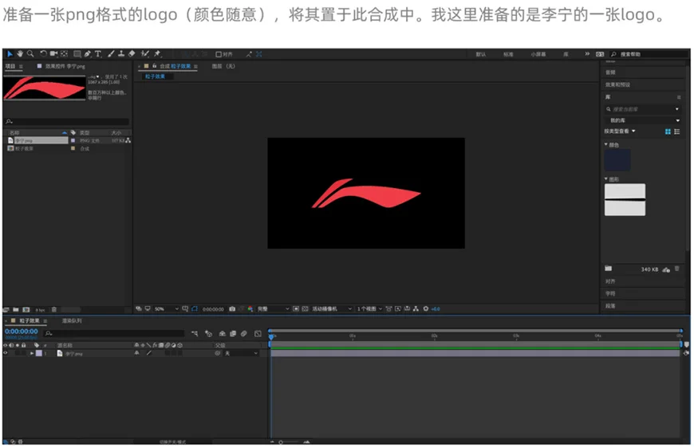Select the Roto Brush tool

144,54
